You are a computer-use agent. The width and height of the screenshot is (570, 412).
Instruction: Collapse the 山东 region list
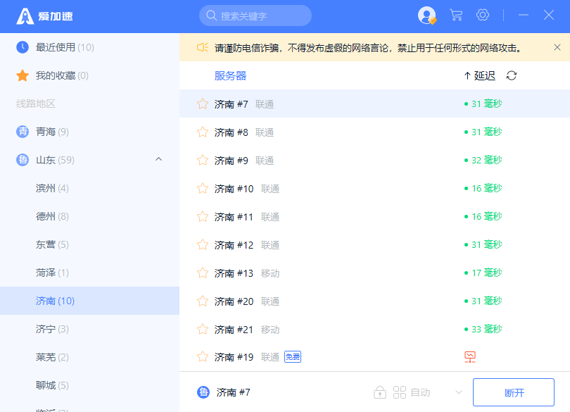point(158,160)
